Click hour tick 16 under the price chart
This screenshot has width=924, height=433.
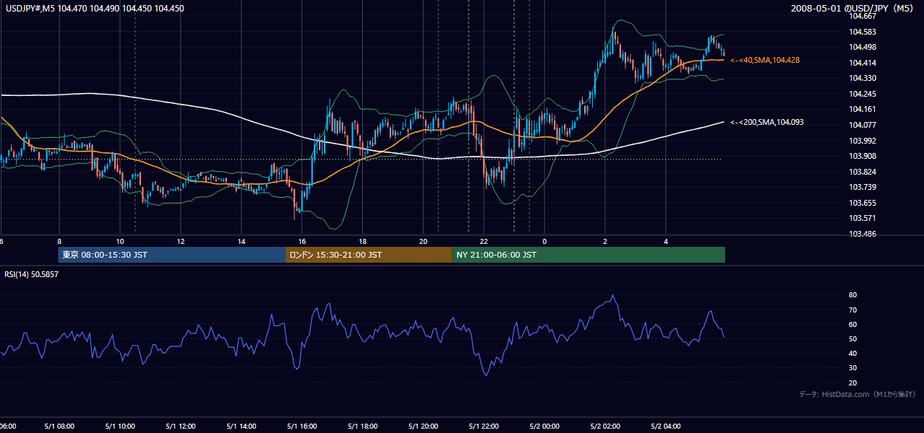pyautogui.click(x=302, y=241)
